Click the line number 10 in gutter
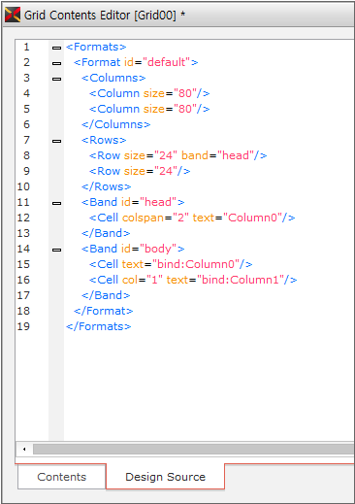355x504 pixels. pyautogui.click(x=23, y=186)
